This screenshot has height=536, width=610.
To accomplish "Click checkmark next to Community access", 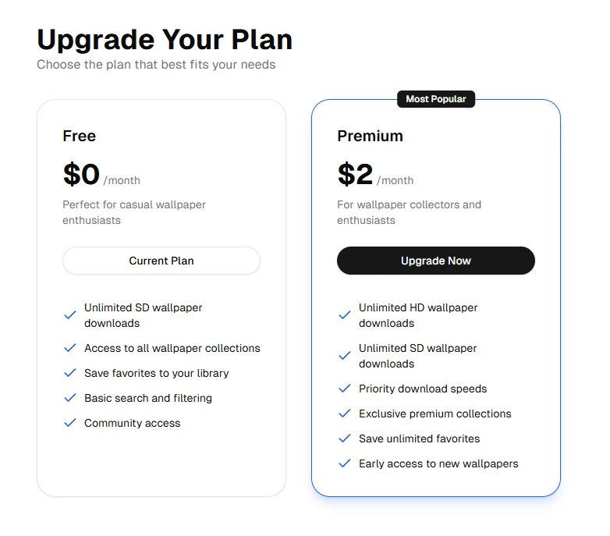I will [x=69, y=423].
